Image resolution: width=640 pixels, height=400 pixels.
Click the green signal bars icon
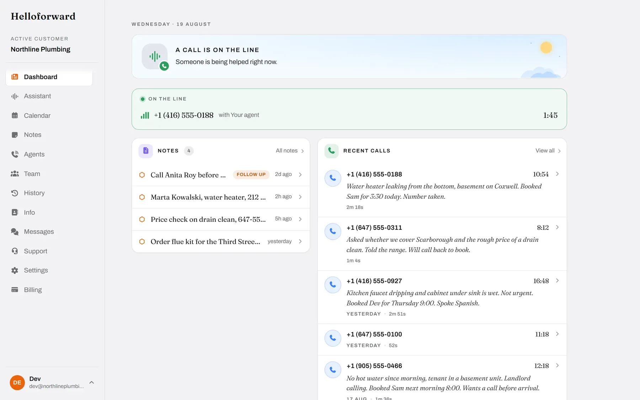(145, 115)
